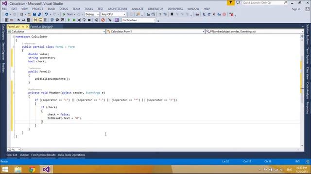Click the feedback chat icon near Quick Launch
The height and width of the screenshot is (174, 311).
pos(238,3)
